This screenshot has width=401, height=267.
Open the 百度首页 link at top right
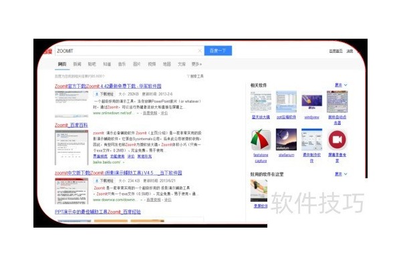(x=336, y=51)
